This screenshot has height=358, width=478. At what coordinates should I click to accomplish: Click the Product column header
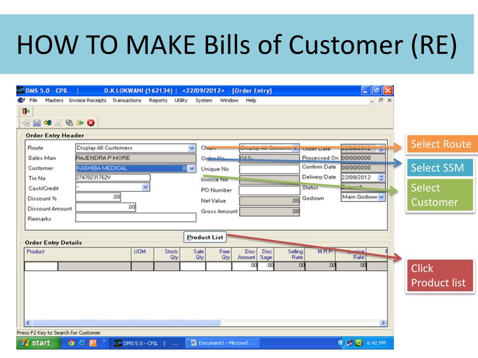(78, 255)
